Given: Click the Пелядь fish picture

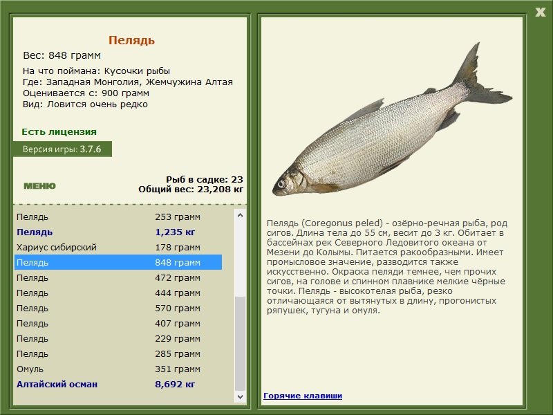Looking at the screenshot, I should tap(392, 120).
